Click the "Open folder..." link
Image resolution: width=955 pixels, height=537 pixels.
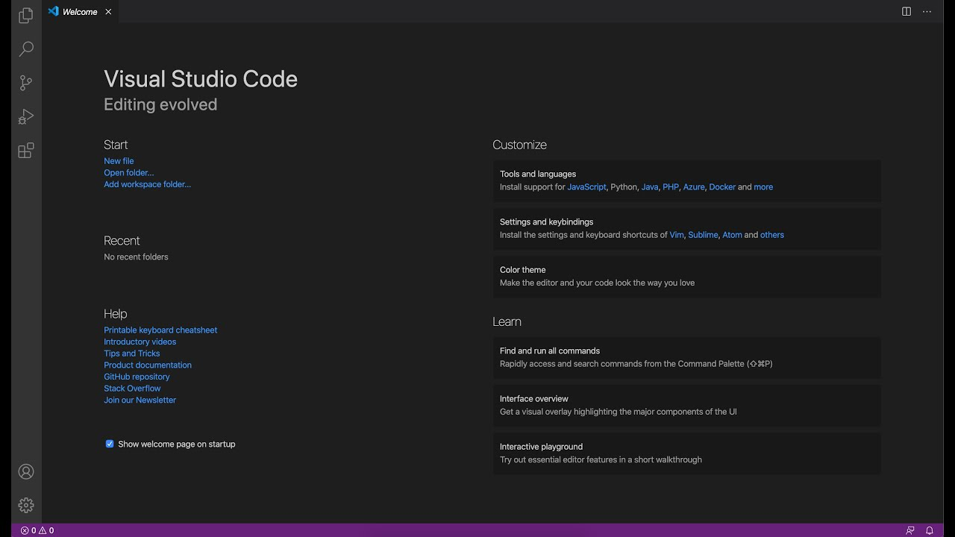point(128,172)
